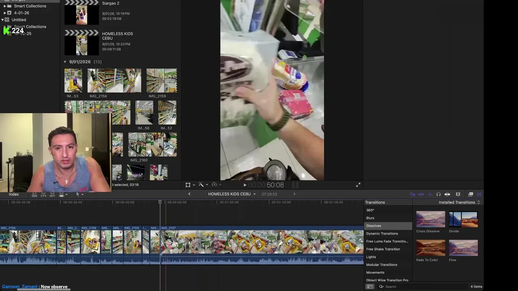Image resolution: width=518 pixels, height=291 pixels.
Task: Click the Transform tool icon under viewer
Action: click(x=188, y=185)
